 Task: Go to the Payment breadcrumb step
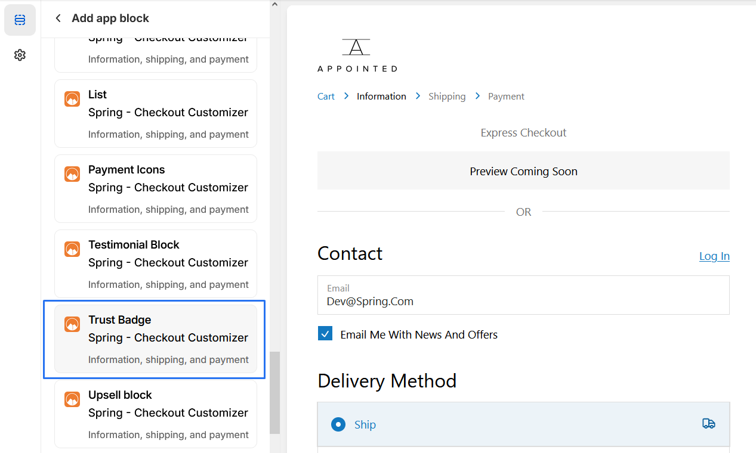pos(506,97)
